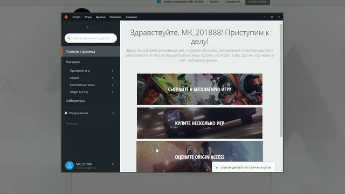
Task: Open the Магазин section
Action: (x=73, y=62)
